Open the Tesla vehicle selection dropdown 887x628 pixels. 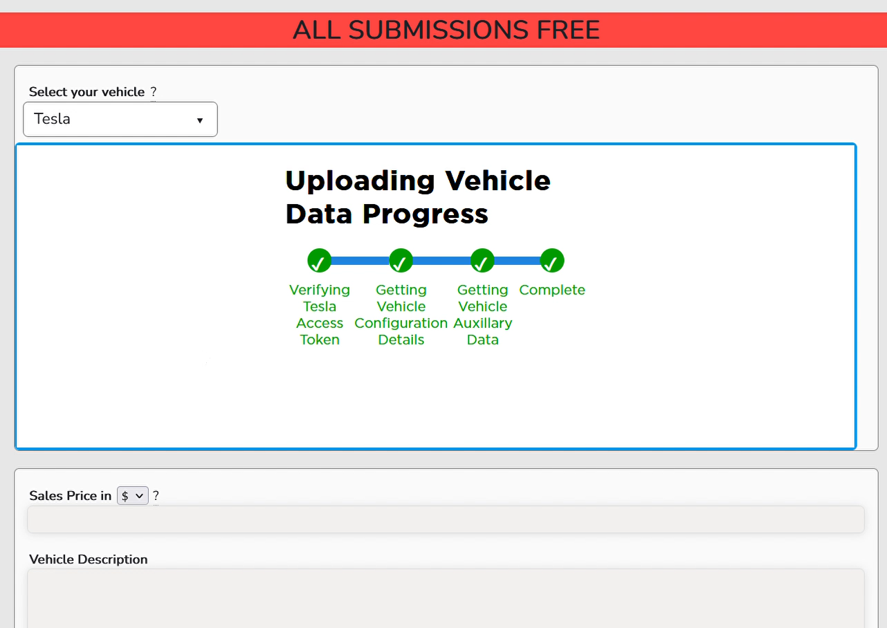[x=120, y=119]
